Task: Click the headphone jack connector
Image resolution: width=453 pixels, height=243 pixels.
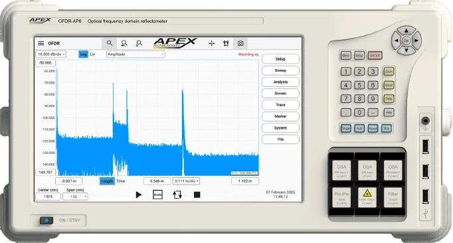Action: point(426,120)
